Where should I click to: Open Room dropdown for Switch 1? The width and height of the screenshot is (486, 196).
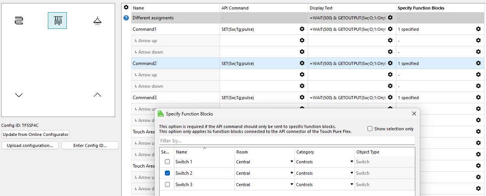click(292, 162)
